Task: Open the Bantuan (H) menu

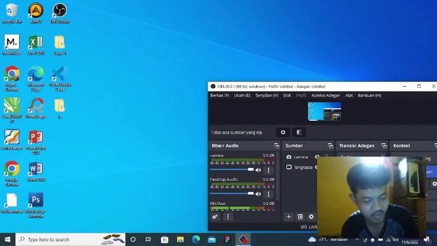Action: (369, 96)
